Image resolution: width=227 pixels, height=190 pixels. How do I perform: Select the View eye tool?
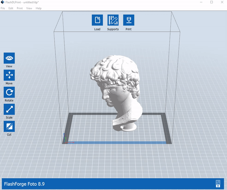9,58
